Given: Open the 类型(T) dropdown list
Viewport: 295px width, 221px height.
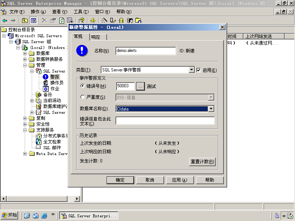Looking at the screenshot, I should pos(191,70).
